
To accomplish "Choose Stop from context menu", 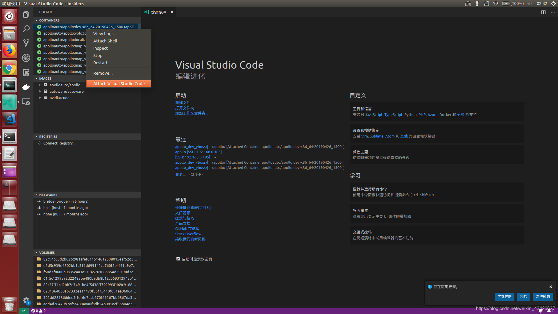I will coord(119,56).
